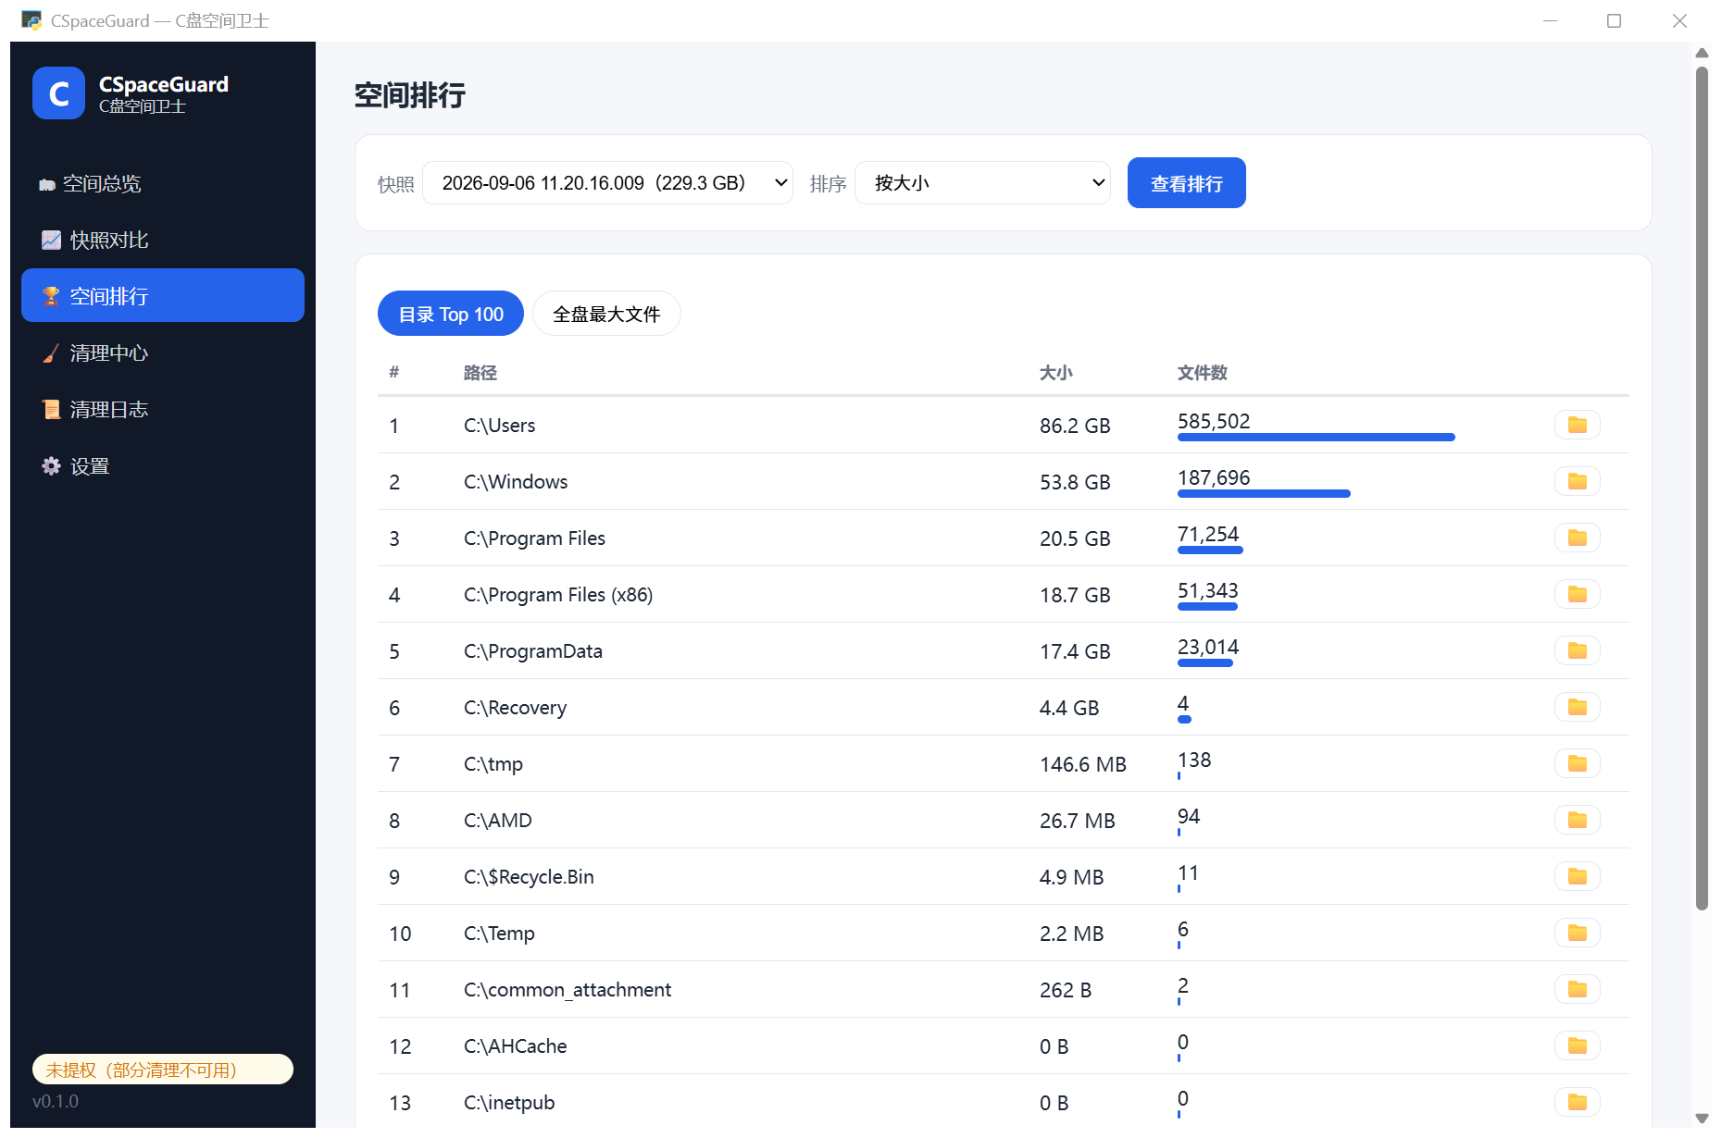Open folder icon for C:\Windows row
Viewport: 1722px width, 1138px height.
(1577, 481)
